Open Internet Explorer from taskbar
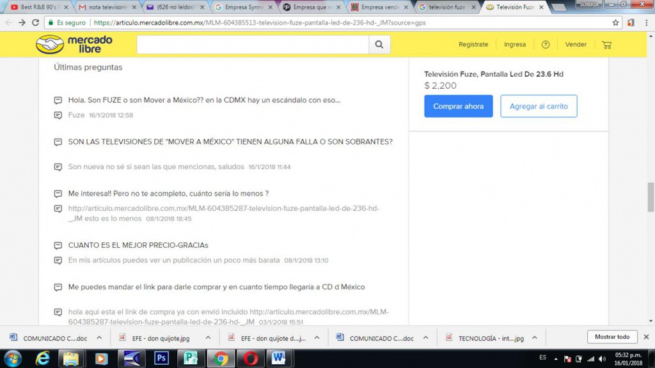 (42, 358)
